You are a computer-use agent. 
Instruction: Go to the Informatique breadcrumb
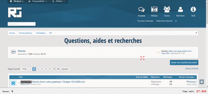(x=41, y=33)
